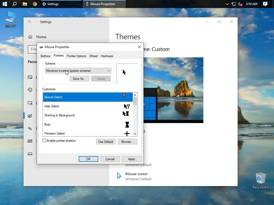Click Working In Background cursor icon
Image resolution: width=274 pixels, height=205 pixels.
(x=126, y=113)
